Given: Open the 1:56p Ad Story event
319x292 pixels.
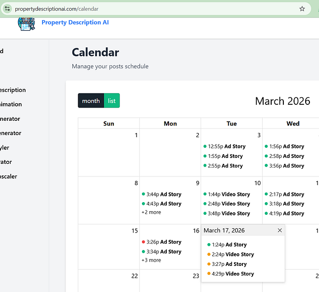Looking at the screenshot, I should click(284, 146).
